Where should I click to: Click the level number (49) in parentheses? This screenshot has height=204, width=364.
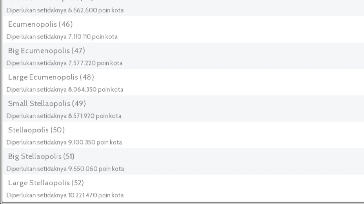[79, 104]
